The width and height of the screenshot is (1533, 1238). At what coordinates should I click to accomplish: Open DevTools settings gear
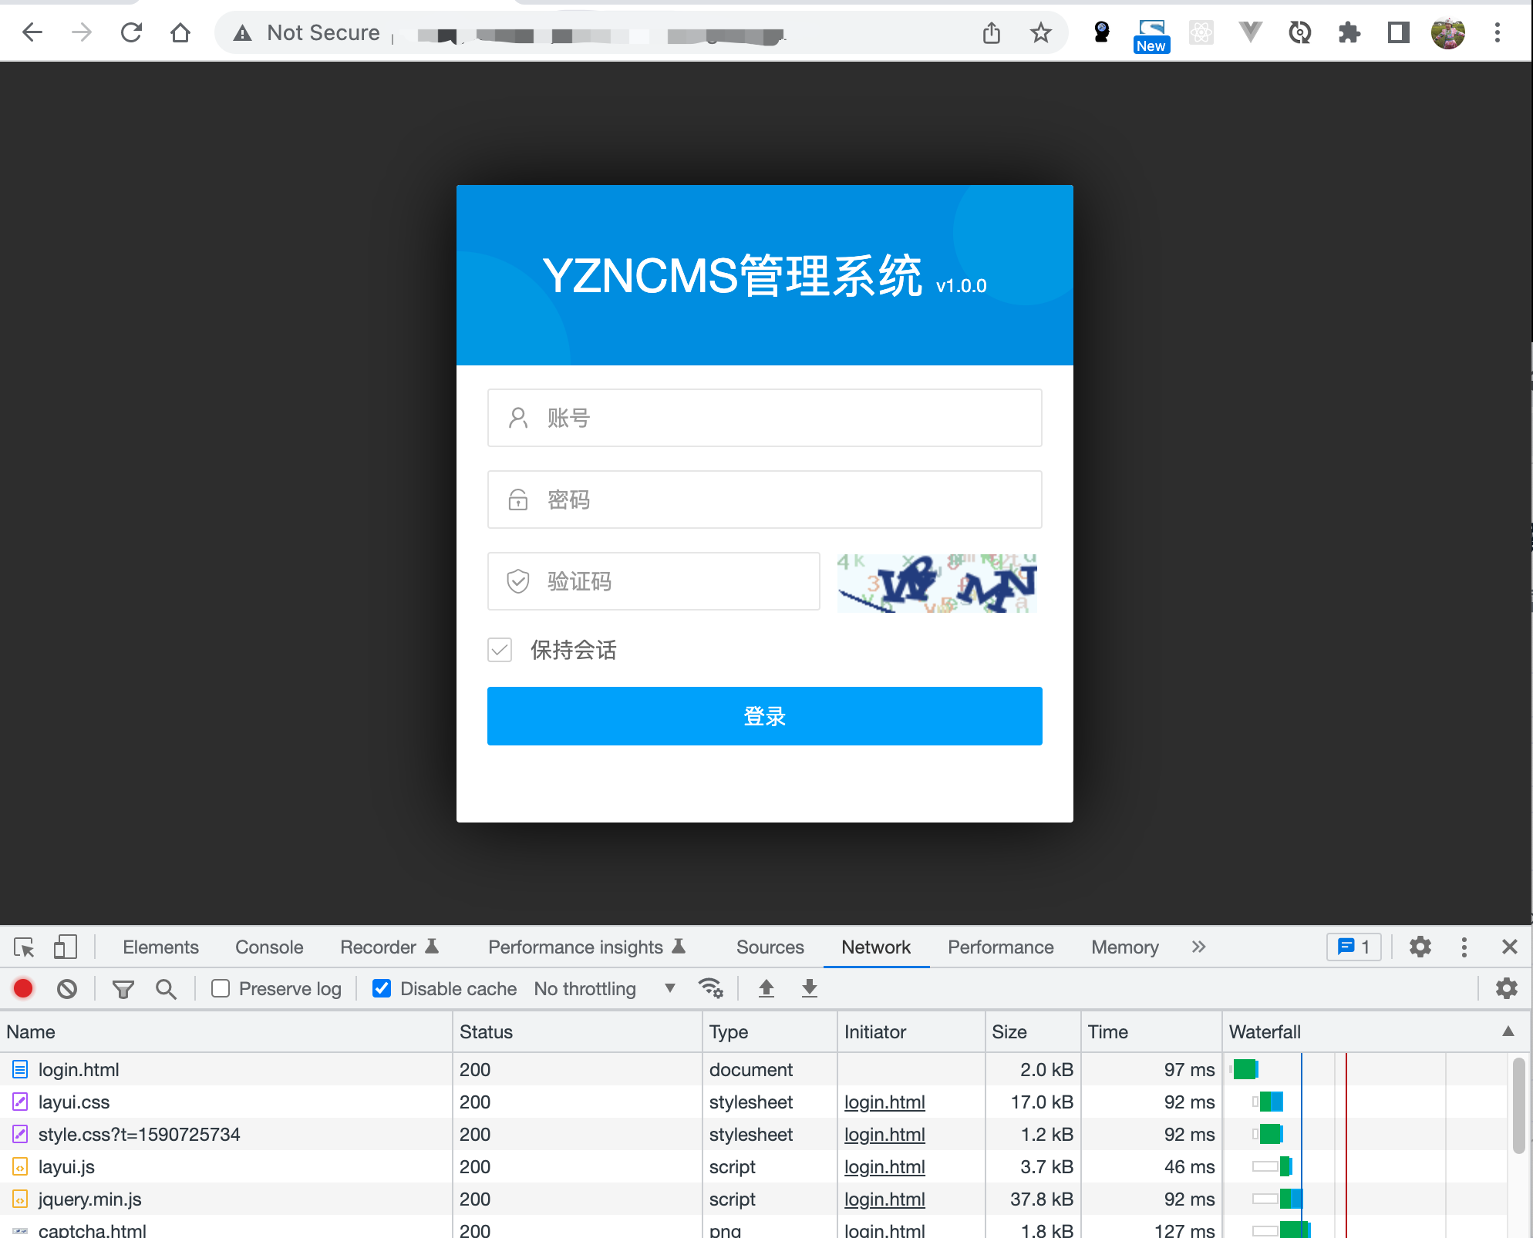[x=1420, y=947]
